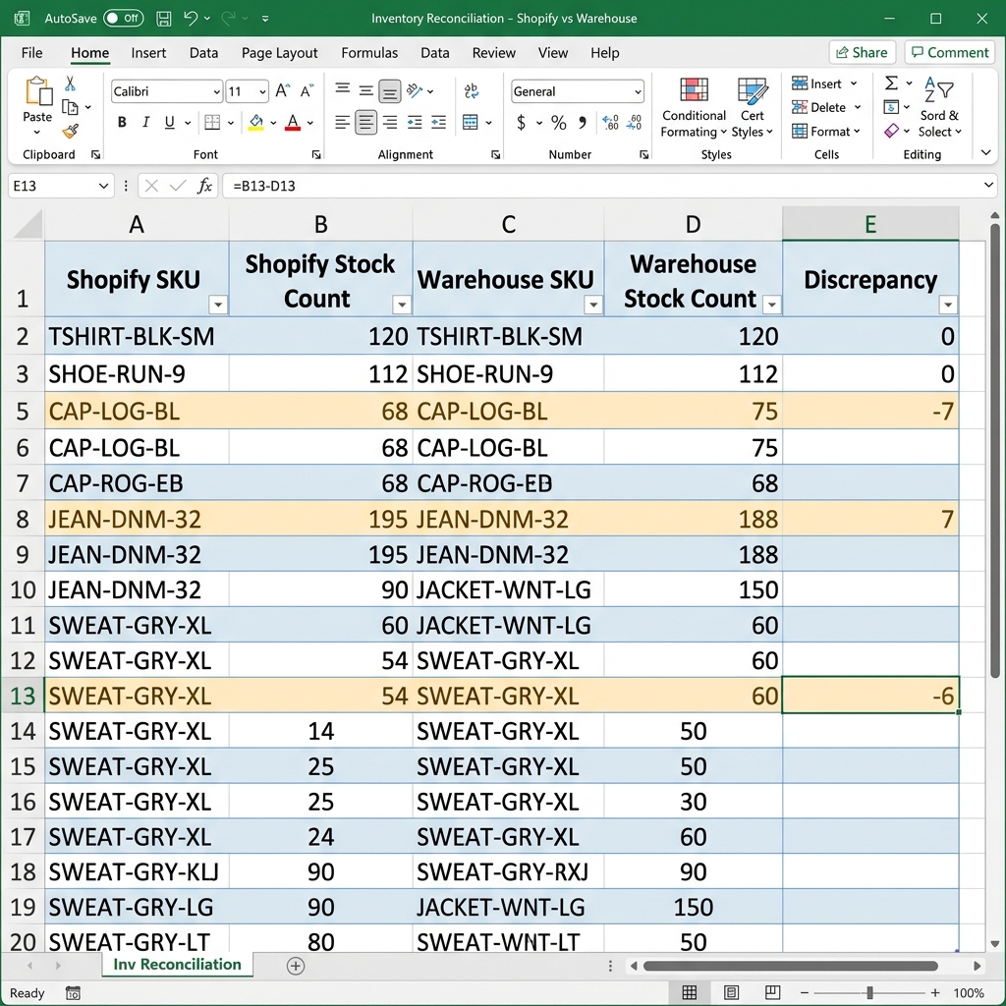
Task: Select the Inv Reconciliation sheet tab
Action: [177, 965]
